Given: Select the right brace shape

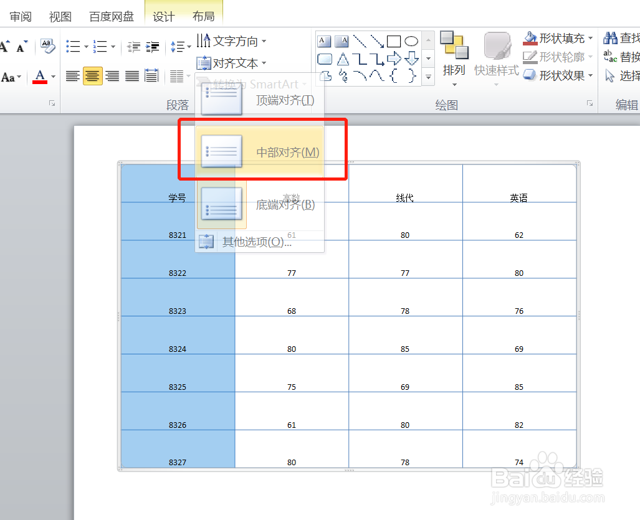Looking at the screenshot, I should click(x=413, y=76).
